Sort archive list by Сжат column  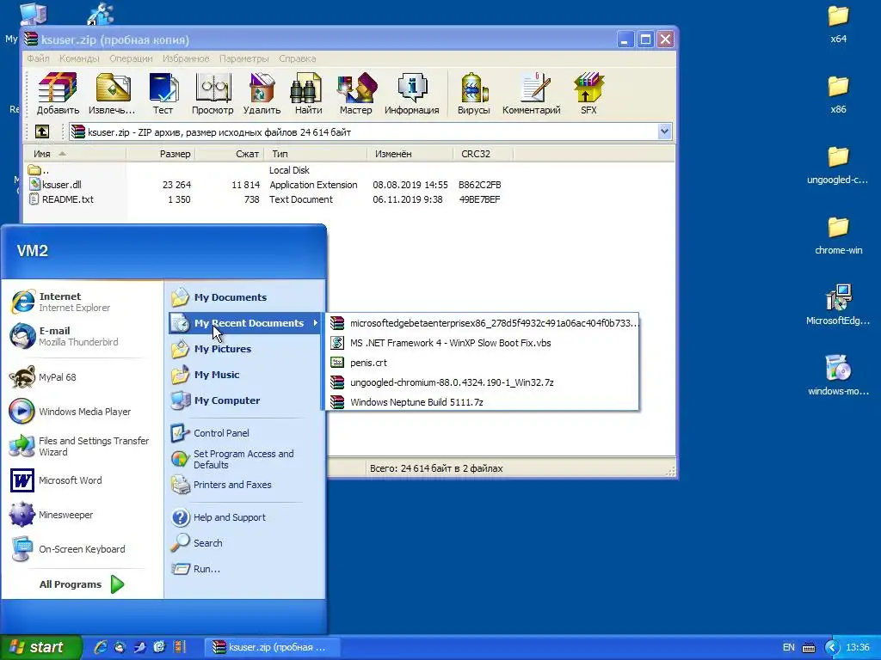[229, 154]
